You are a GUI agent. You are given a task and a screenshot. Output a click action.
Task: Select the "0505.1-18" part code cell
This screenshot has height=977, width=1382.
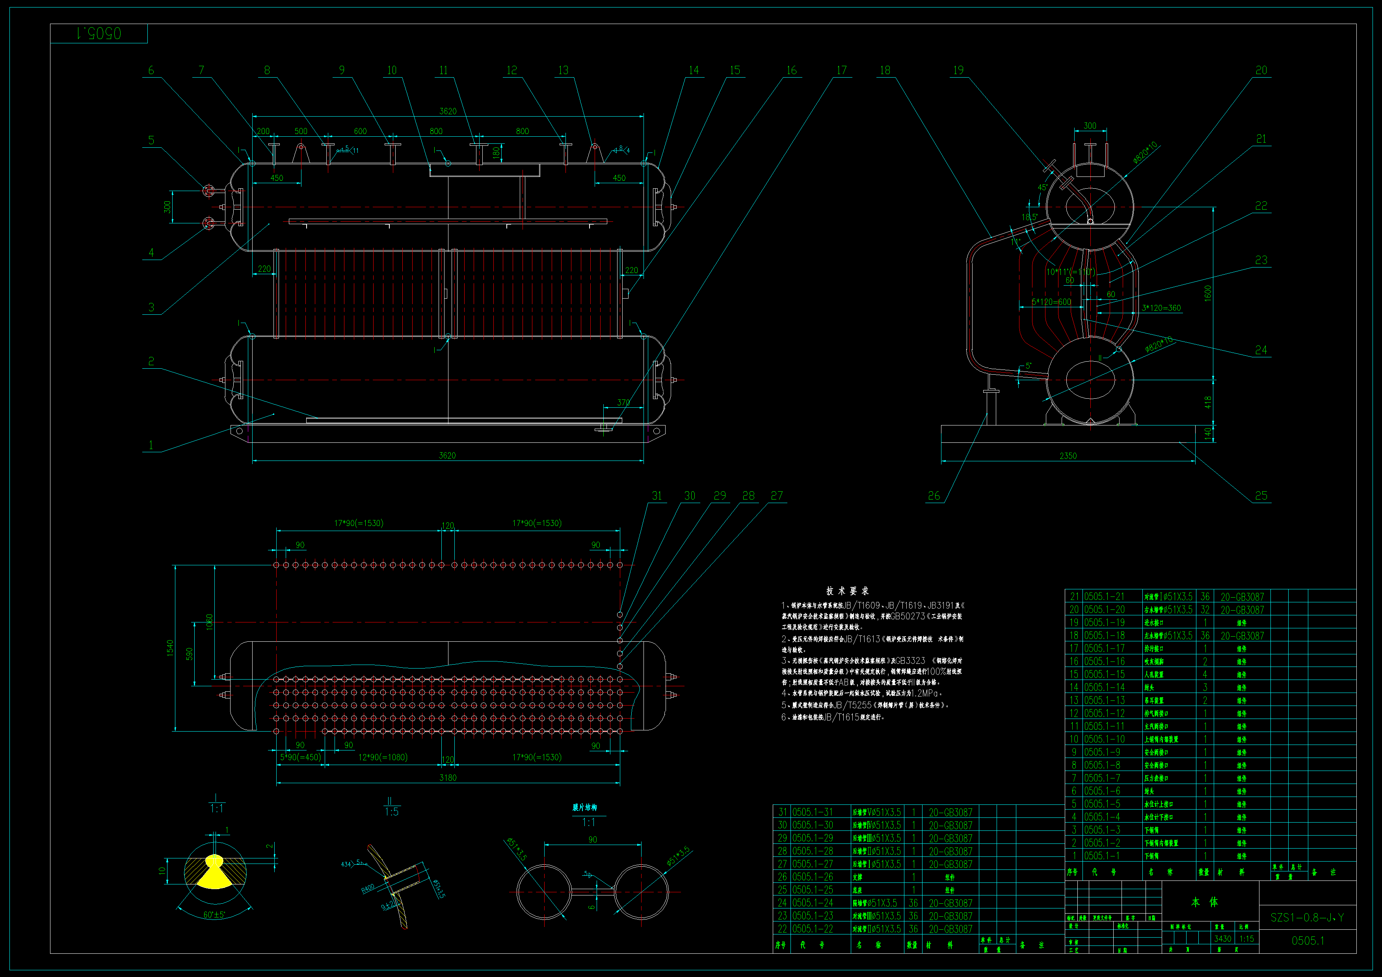[x=1104, y=635]
